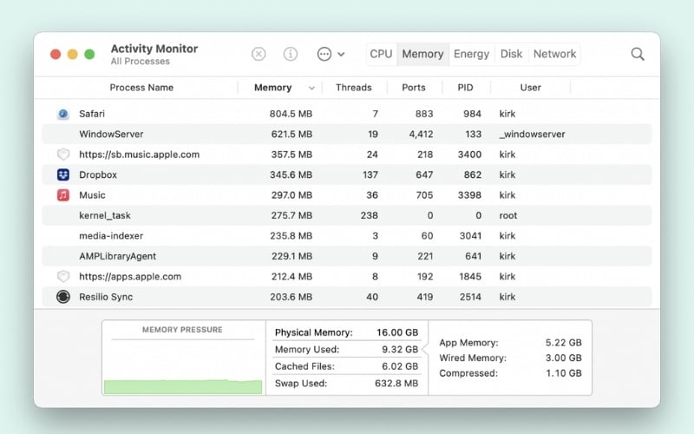Click the Compressed 1.10 GB value
The image size is (694, 434).
[x=563, y=373]
